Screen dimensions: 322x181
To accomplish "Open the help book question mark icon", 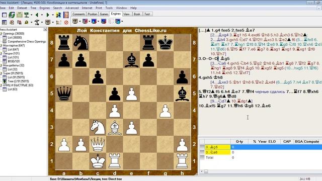I will click(66, 15).
